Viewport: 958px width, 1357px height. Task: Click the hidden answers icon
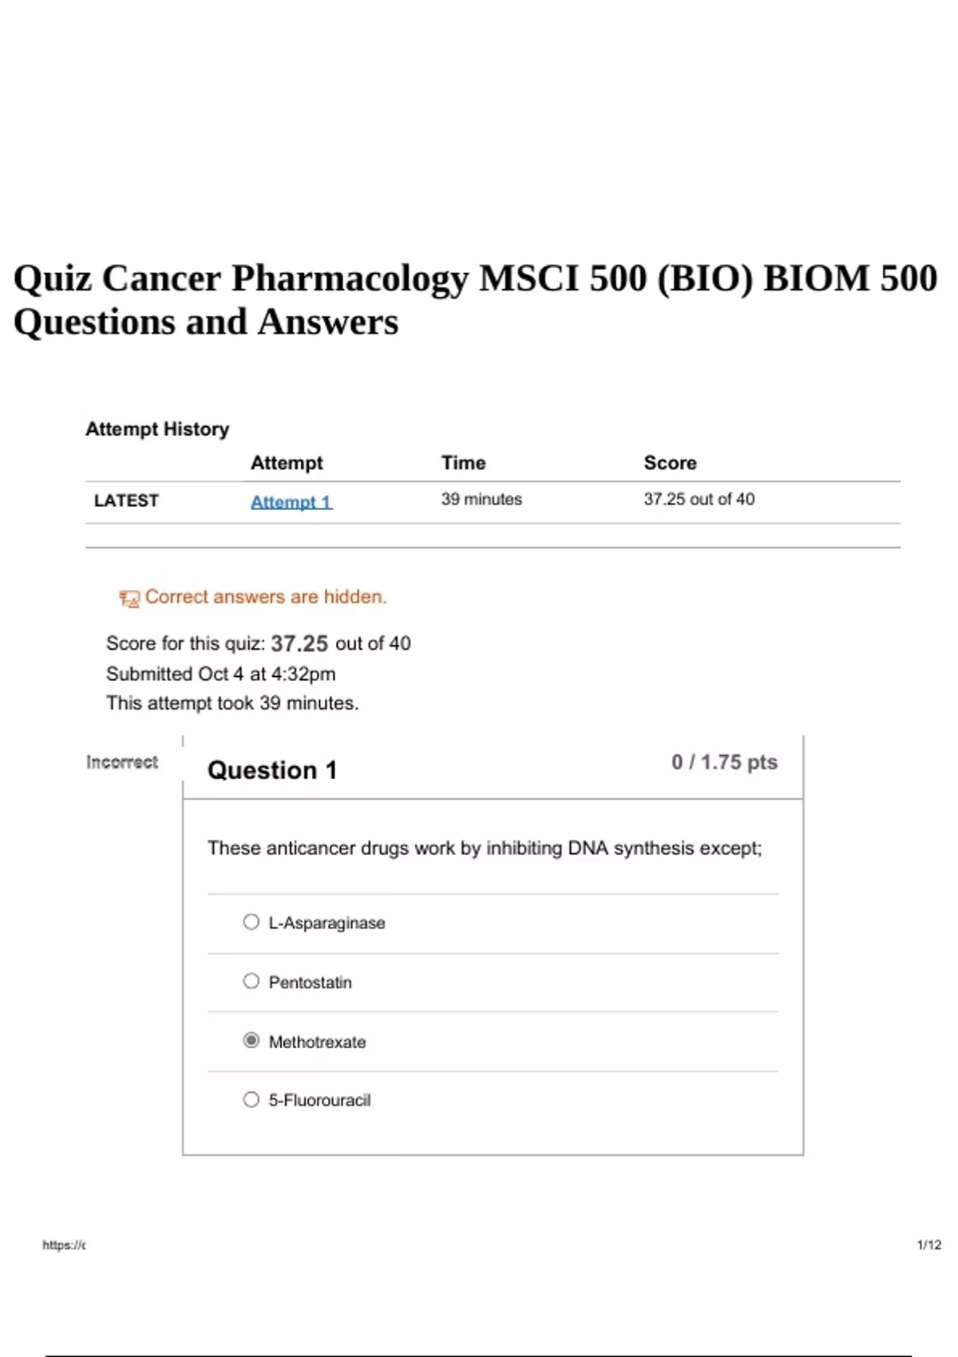[x=129, y=598]
